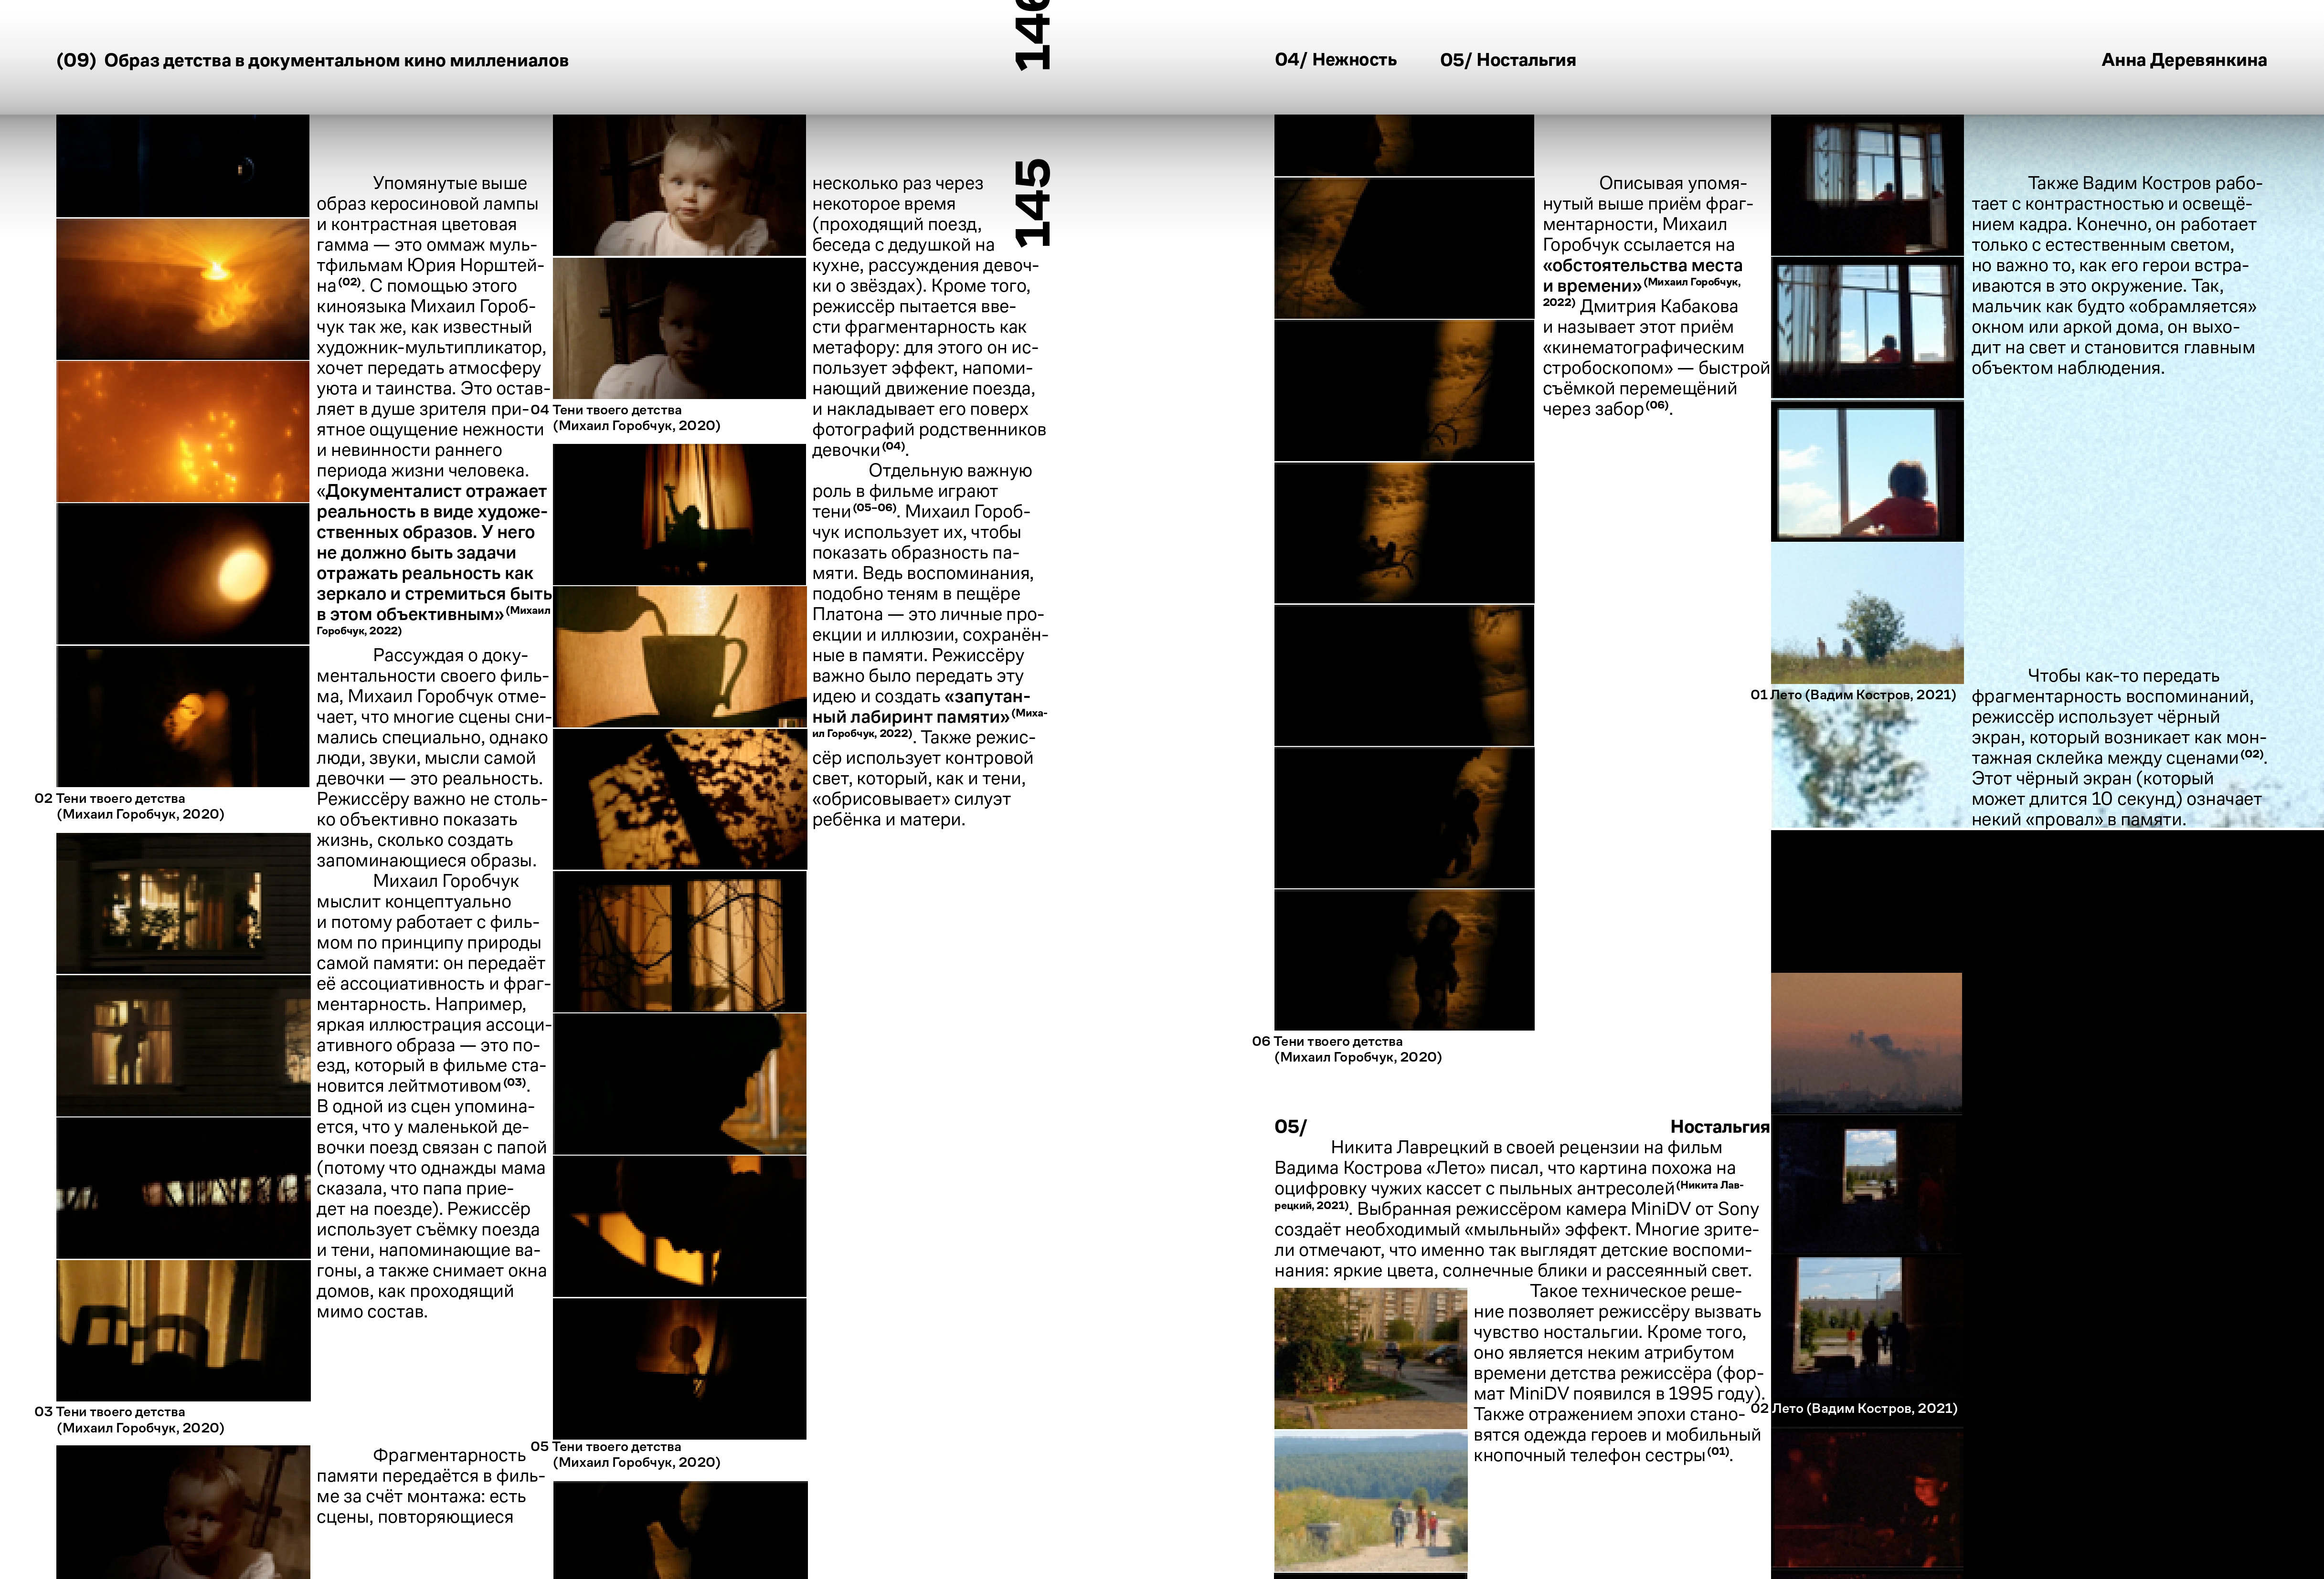Click the candle flame film still
This screenshot has width=2324, height=1579.
pyautogui.click(x=182, y=289)
